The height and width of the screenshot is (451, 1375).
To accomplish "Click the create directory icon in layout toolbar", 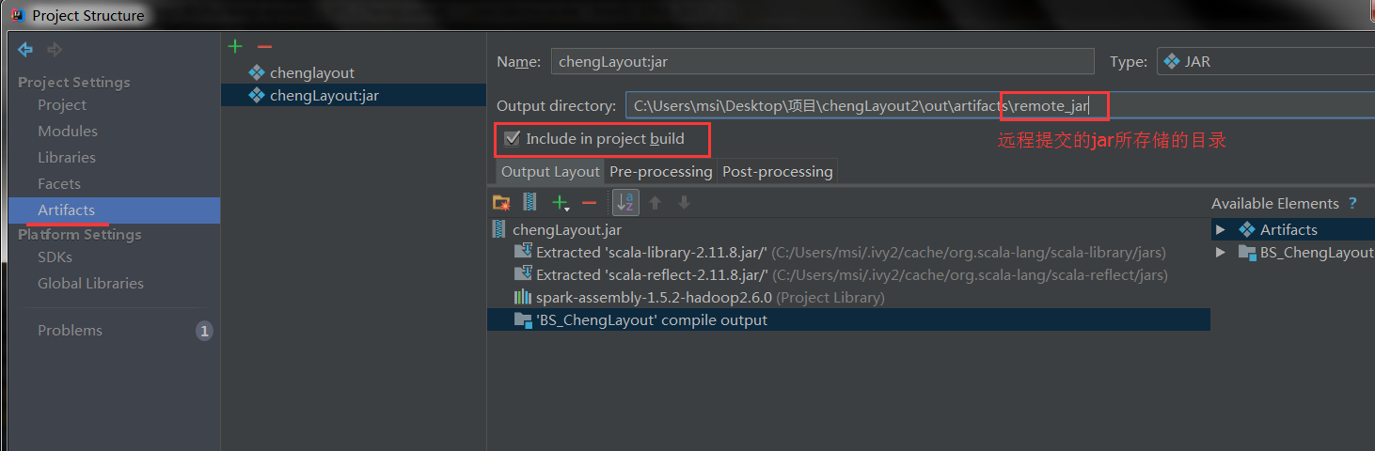I will [501, 202].
